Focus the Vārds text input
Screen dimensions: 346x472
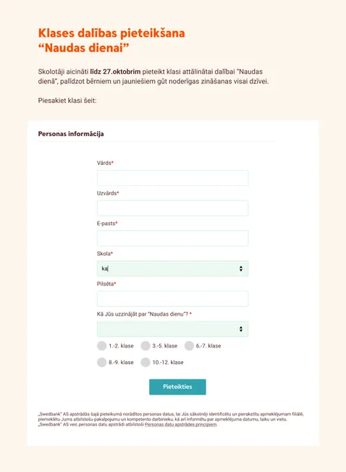click(172, 178)
